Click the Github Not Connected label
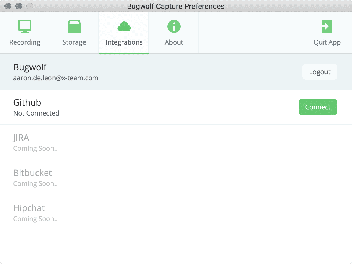The image size is (352, 264). (x=36, y=113)
